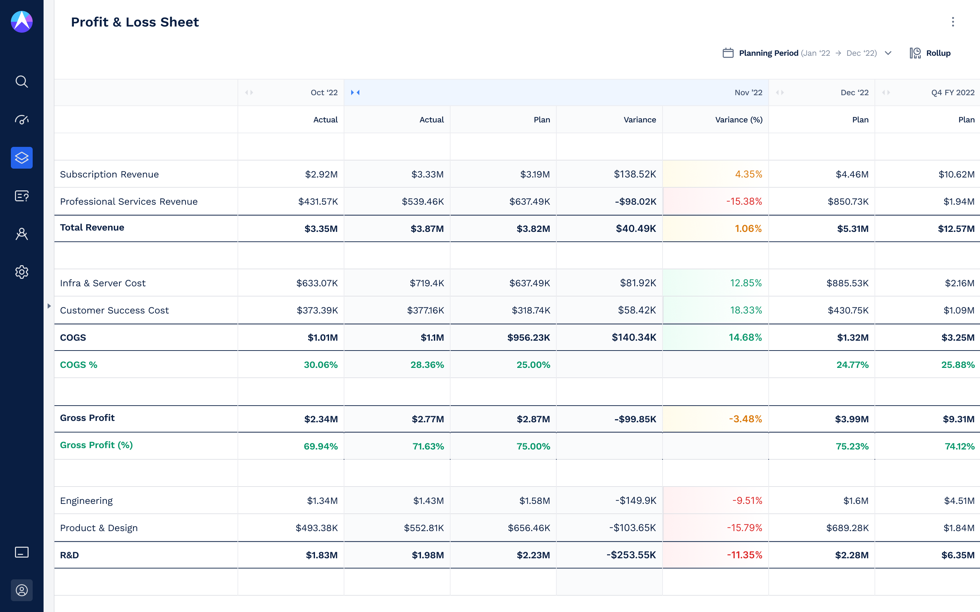
Task: Click the terminal panel icon in sidebar
Action: point(21,552)
